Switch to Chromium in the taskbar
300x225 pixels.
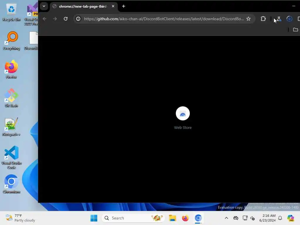198,218
